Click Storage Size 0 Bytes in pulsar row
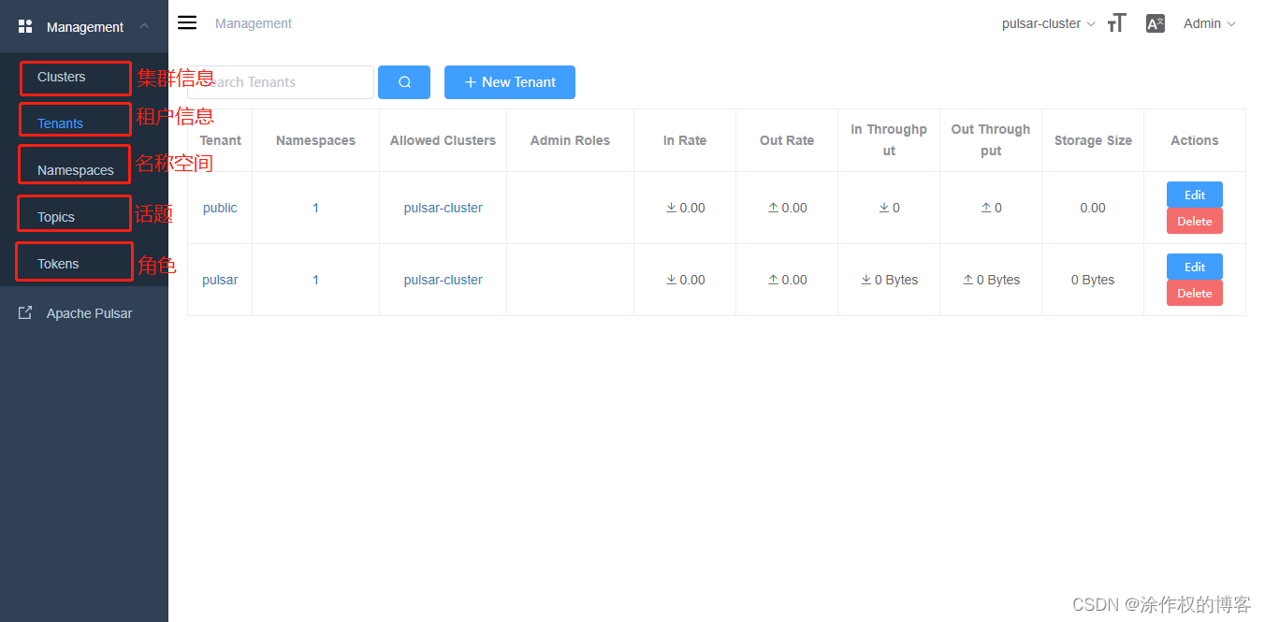The image size is (1265, 622). pos(1093,280)
